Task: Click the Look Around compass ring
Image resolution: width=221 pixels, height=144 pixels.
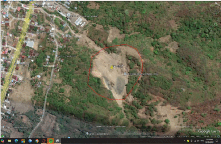Action: [x=215, y=8]
